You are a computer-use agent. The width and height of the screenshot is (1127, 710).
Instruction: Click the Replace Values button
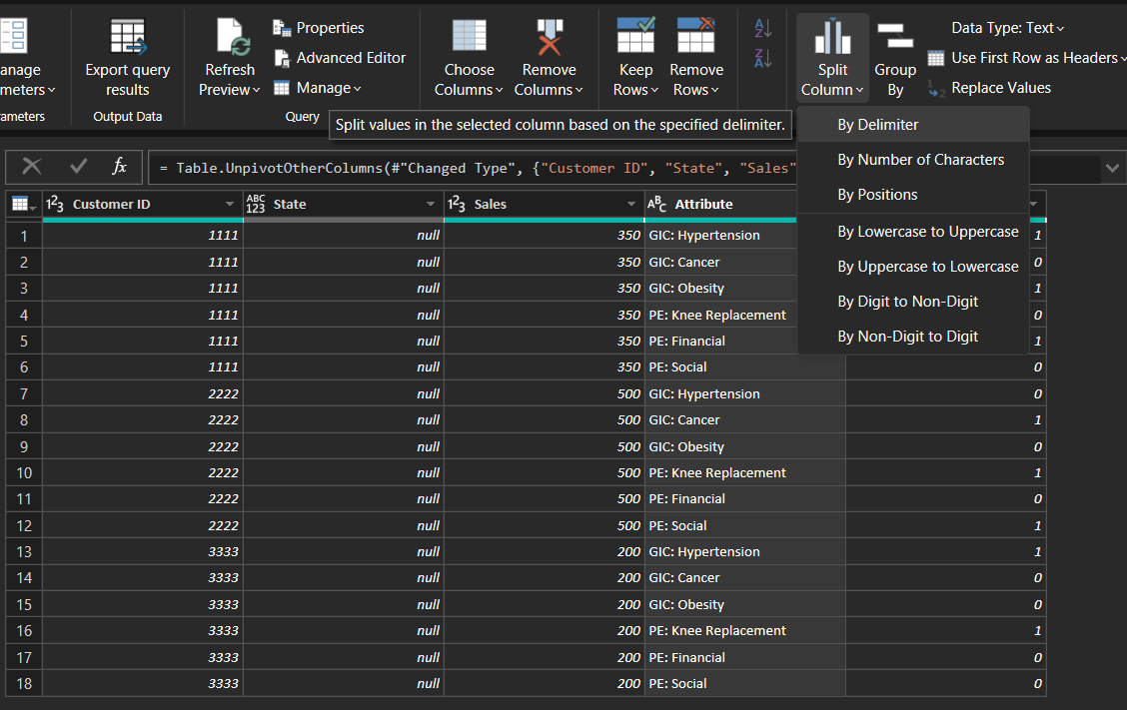point(990,88)
